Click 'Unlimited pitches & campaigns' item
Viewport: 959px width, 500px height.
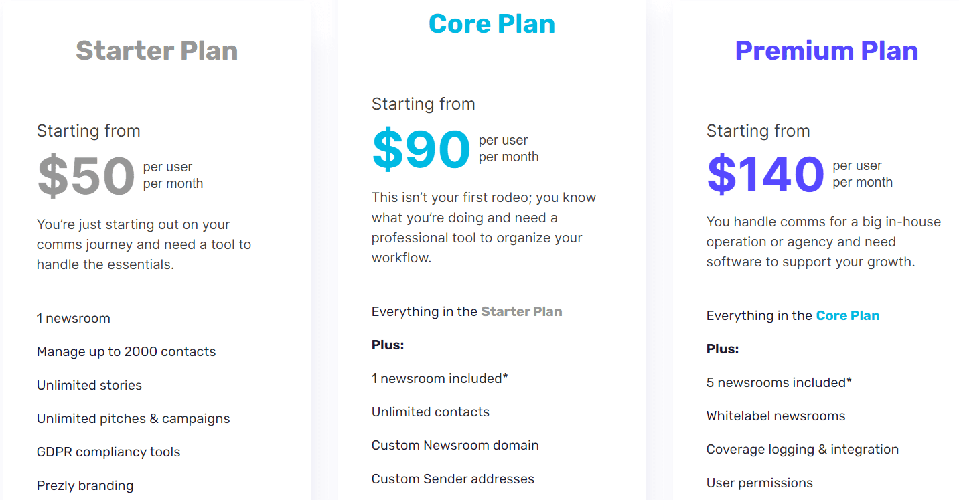click(x=133, y=418)
